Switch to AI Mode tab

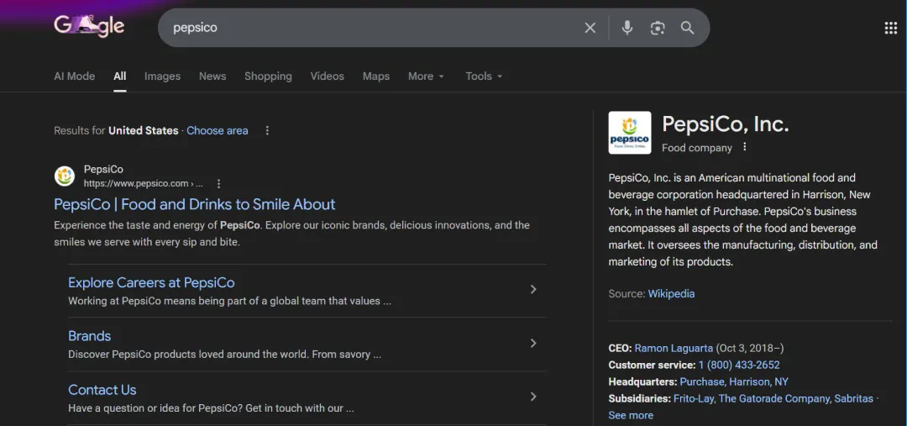pyautogui.click(x=75, y=76)
